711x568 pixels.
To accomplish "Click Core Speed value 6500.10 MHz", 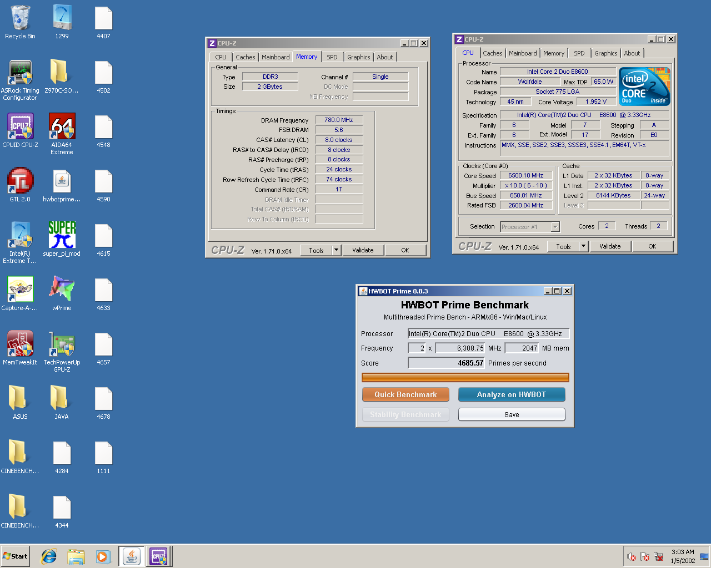I will point(526,175).
